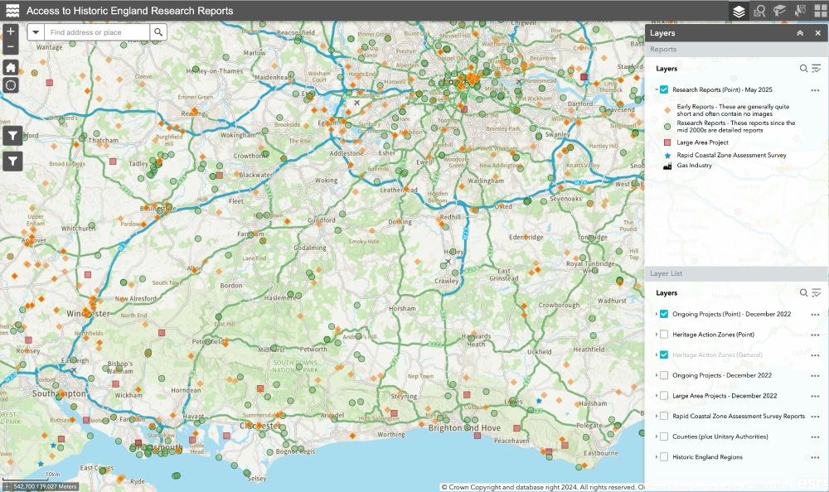Uncheck the Ongoing Projects (Point) - December 2022 layer
The height and width of the screenshot is (492, 829).
pyautogui.click(x=664, y=314)
